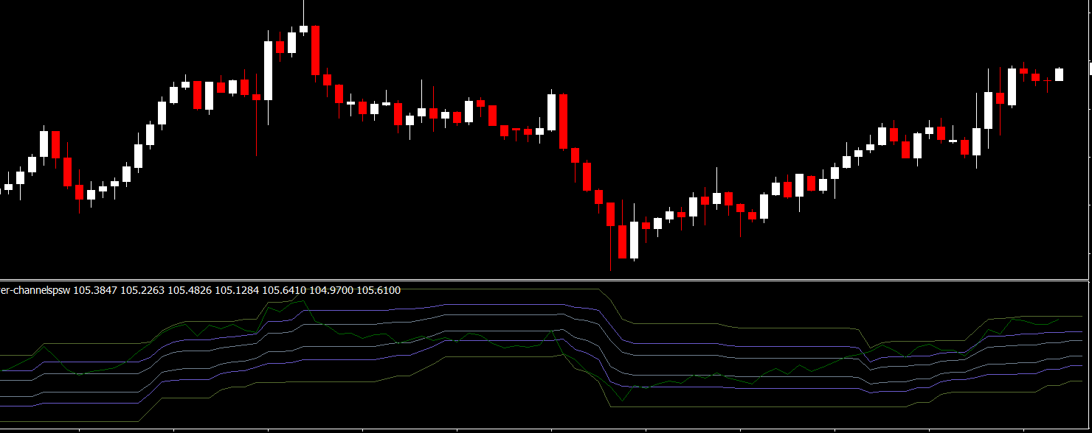Select the rightmost white candle on the chart

click(x=1059, y=74)
